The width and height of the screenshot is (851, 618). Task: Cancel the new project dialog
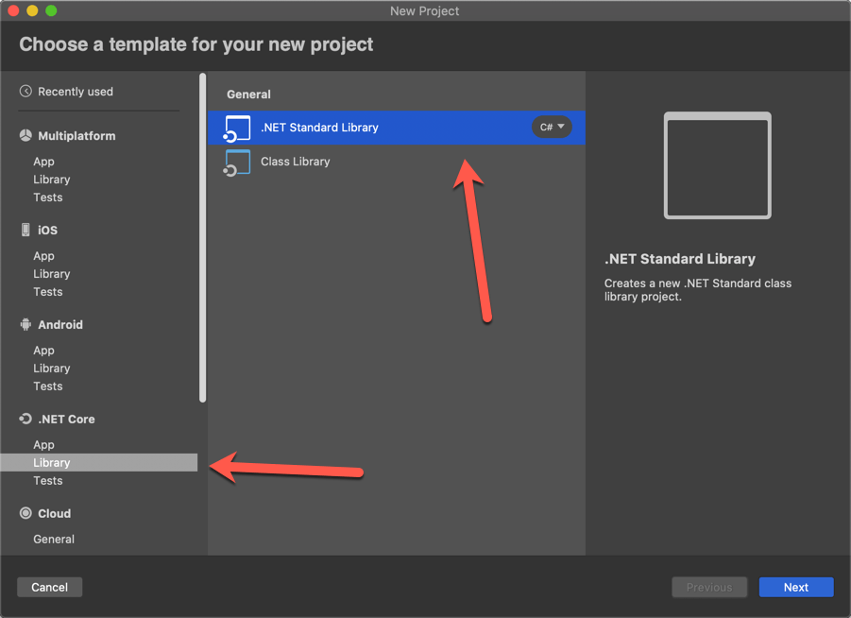(49, 587)
